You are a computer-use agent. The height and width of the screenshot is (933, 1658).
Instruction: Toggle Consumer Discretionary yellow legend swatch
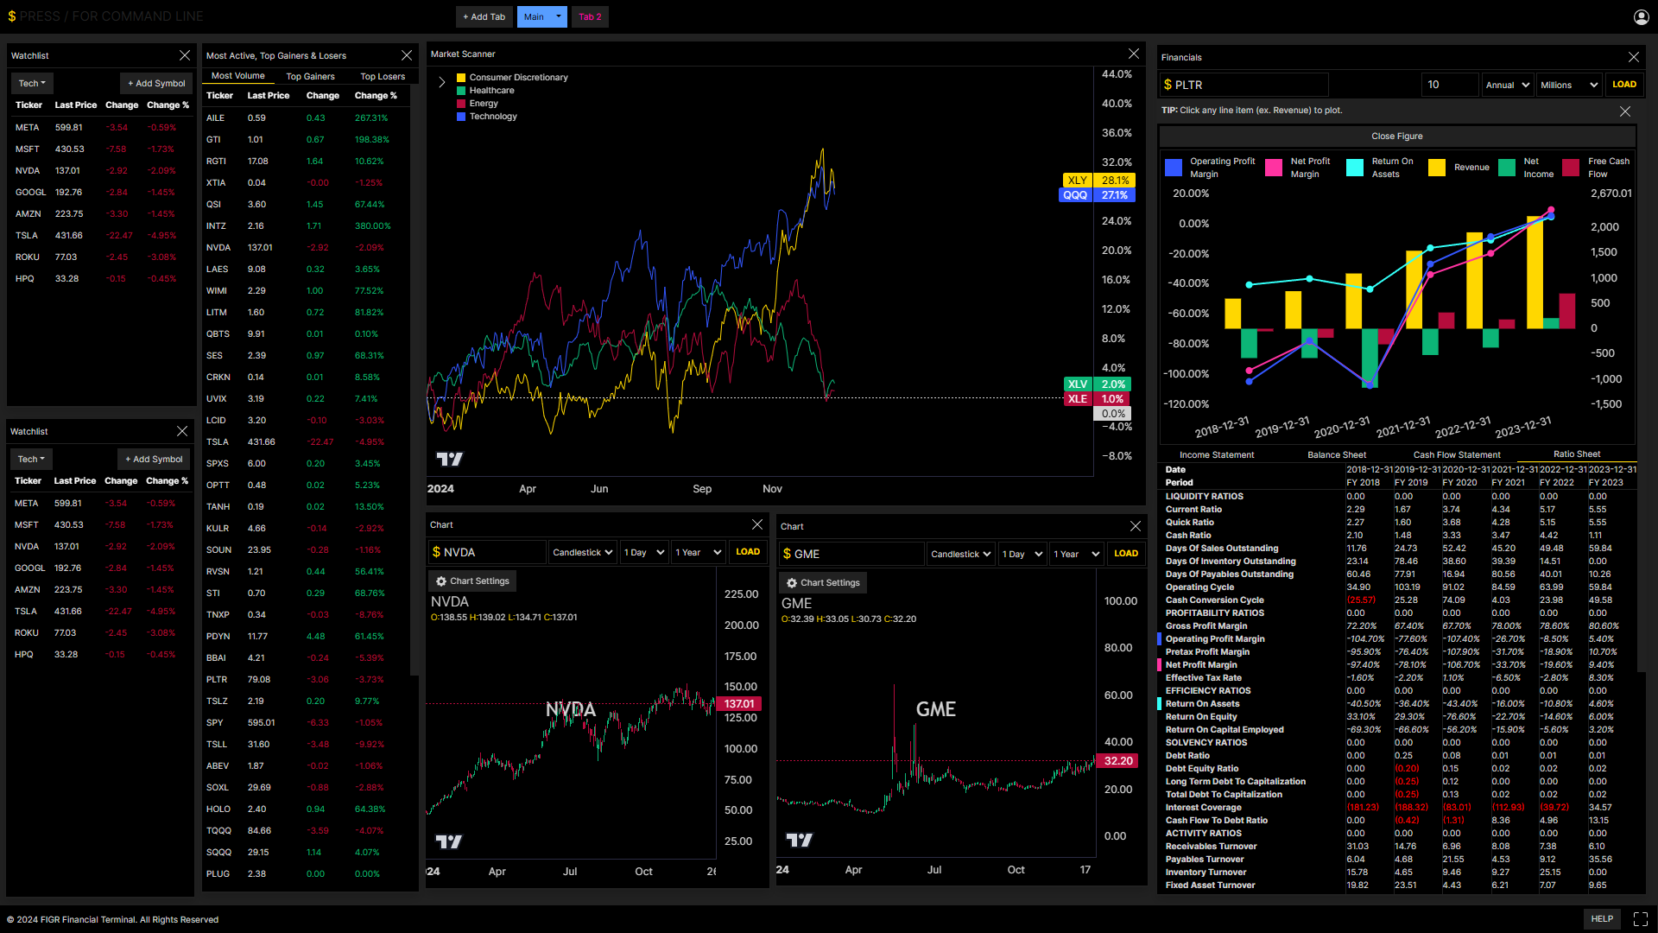click(461, 78)
